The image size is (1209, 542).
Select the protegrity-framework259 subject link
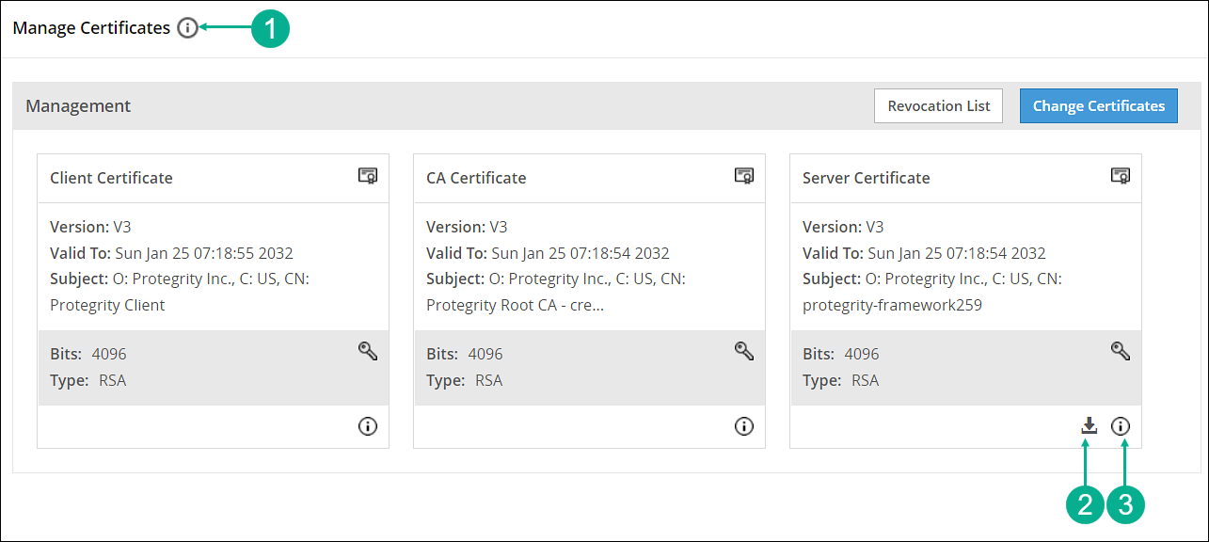tap(891, 304)
